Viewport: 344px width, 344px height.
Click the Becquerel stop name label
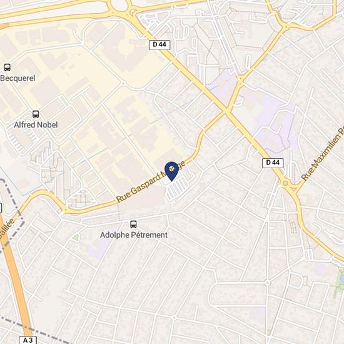pyautogui.click(x=18, y=78)
